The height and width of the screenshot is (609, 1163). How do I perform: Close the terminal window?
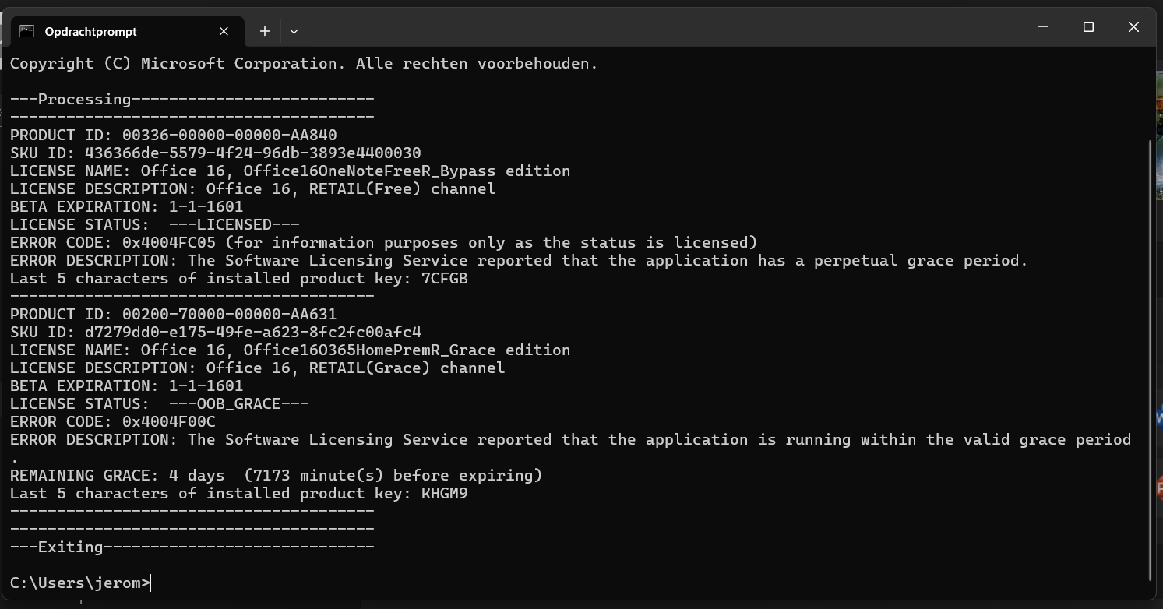tap(1133, 27)
